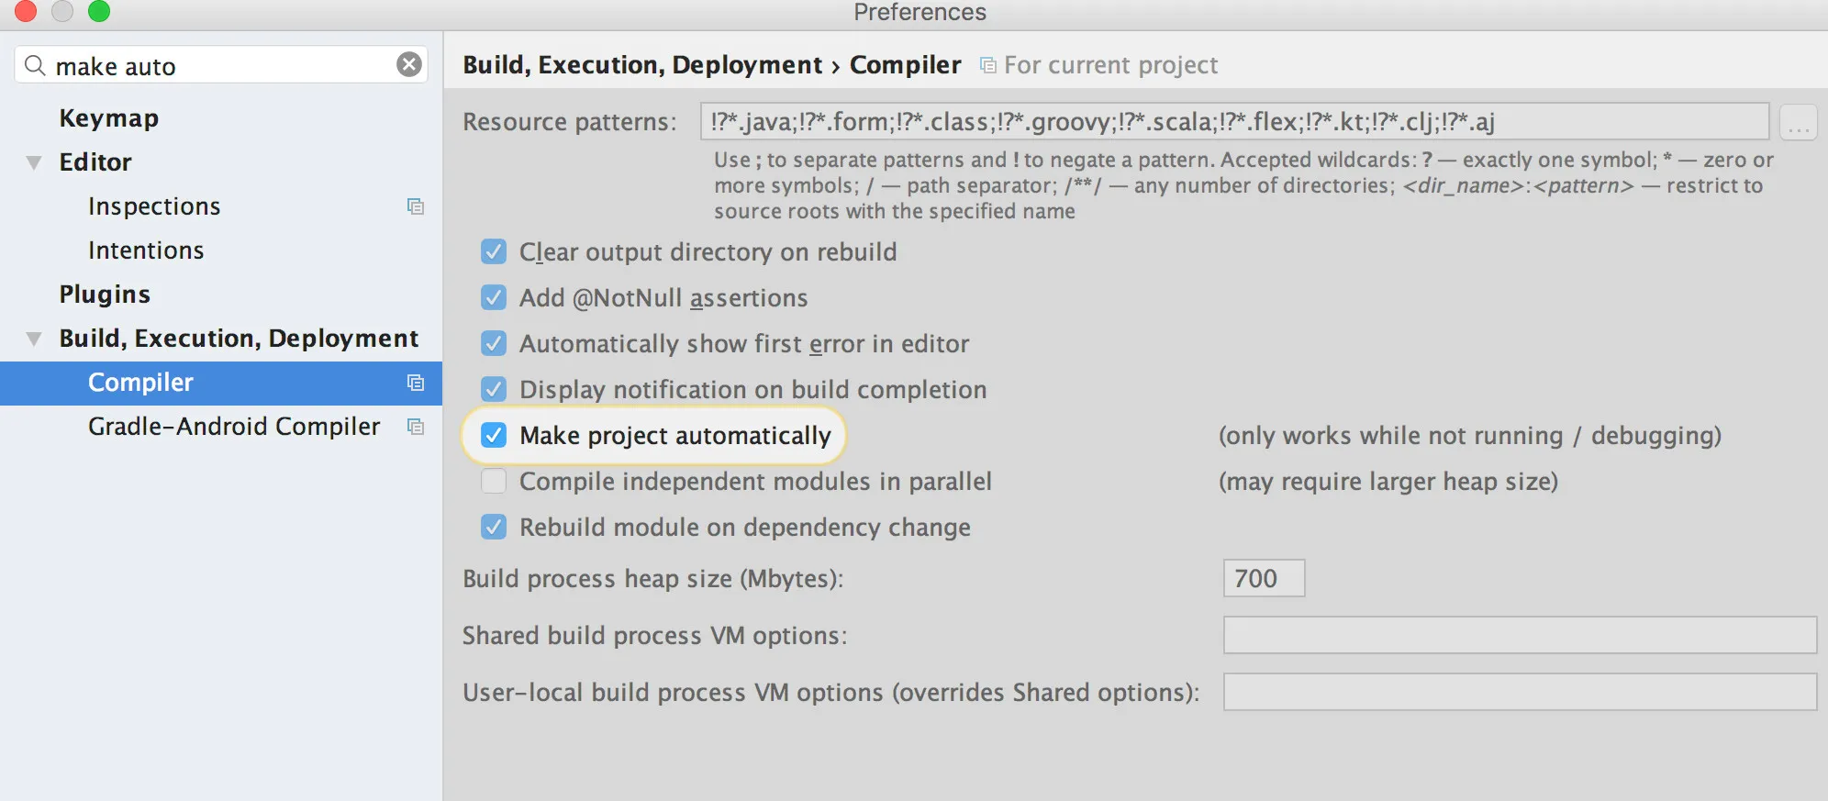This screenshot has width=1828, height=801.
Task: Click the For current project icon in header
Action: click(x=987, y=65)
